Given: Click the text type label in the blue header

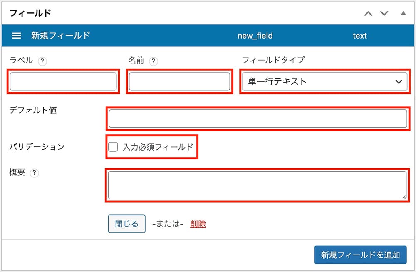Looking at the screenshot, I should point(360,36).
